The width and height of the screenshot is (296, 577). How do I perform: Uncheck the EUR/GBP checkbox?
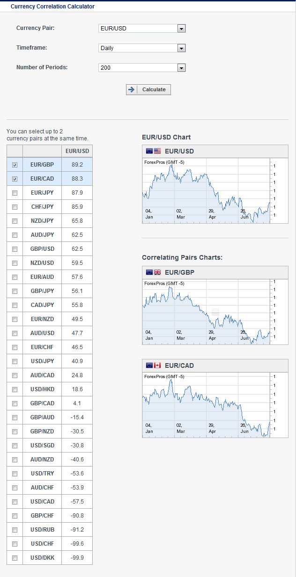(x=15, y=165)
